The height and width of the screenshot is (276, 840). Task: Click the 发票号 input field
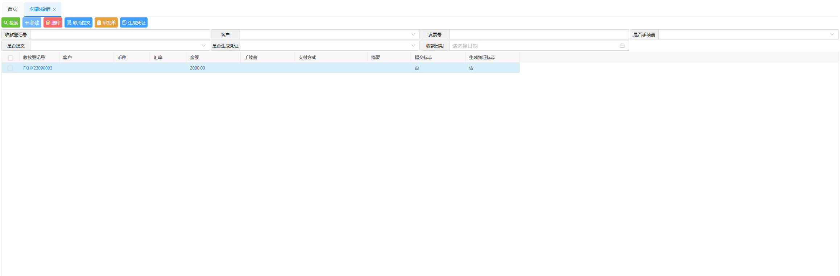click(x=538, y=34)
